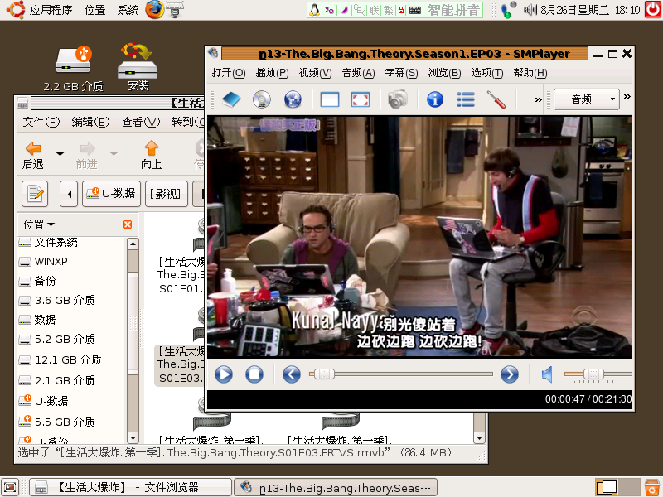Click show desktop icon in bottom panel
663x497 pixels.
pyautogui.click(x=10, y=487)
